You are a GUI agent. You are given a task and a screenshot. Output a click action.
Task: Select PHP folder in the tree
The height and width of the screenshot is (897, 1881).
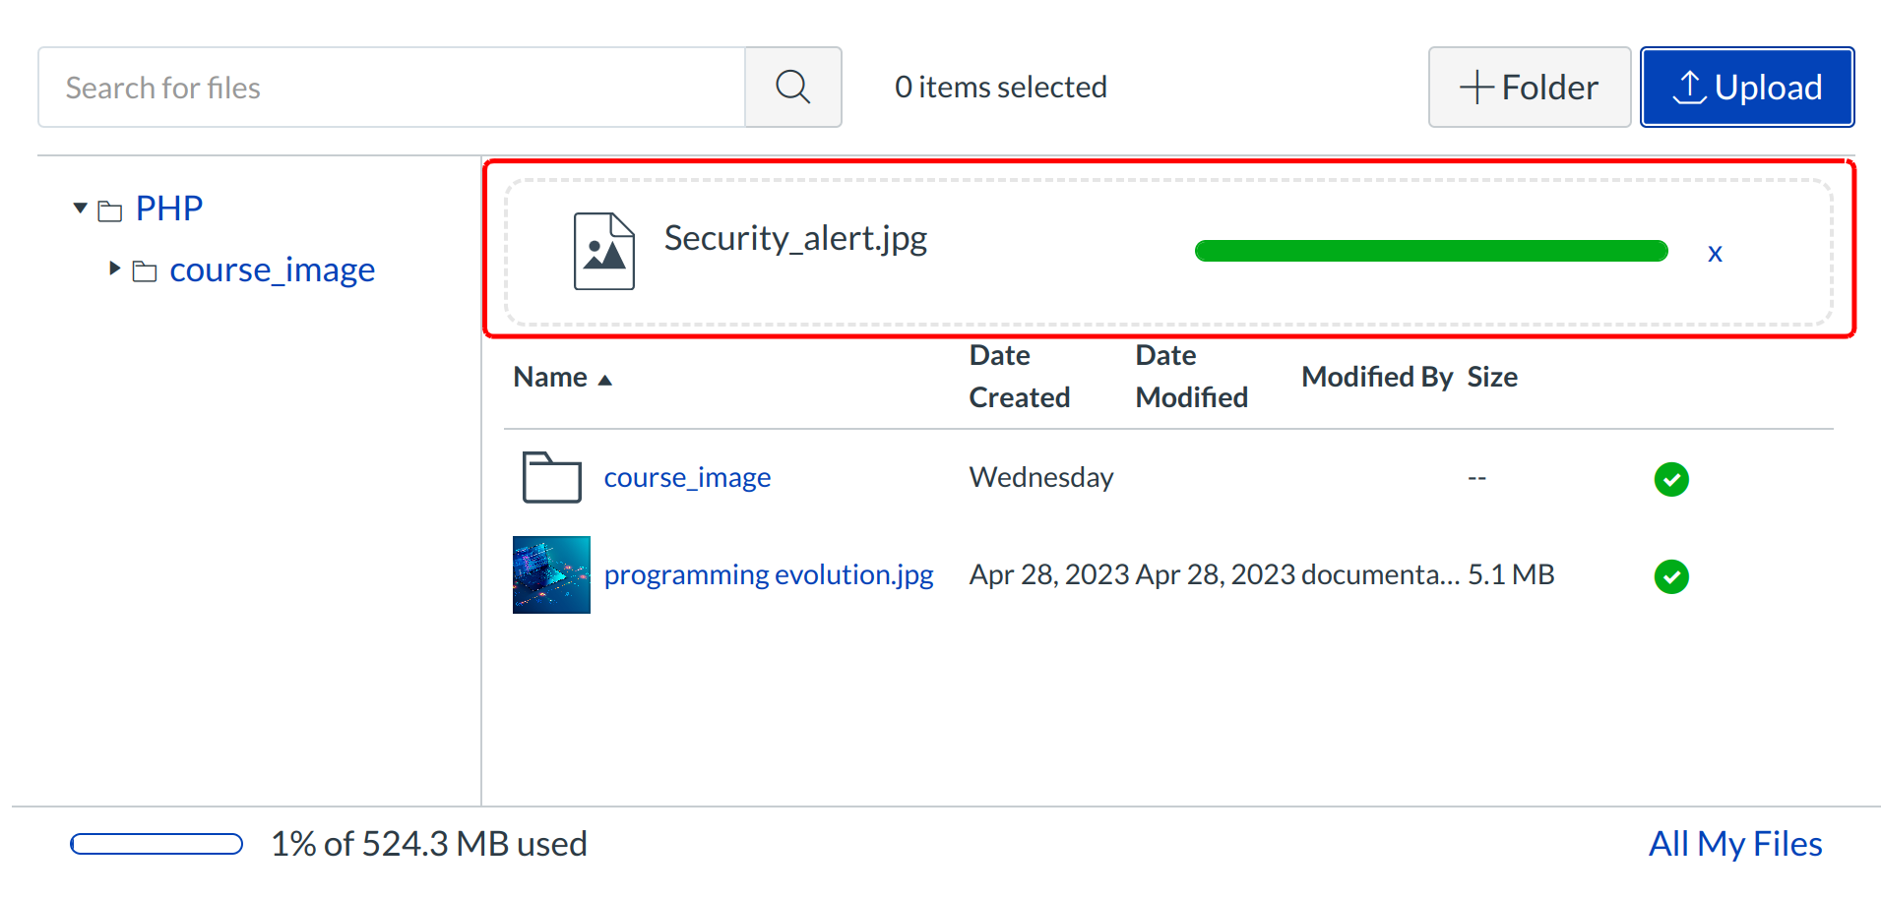168,209
